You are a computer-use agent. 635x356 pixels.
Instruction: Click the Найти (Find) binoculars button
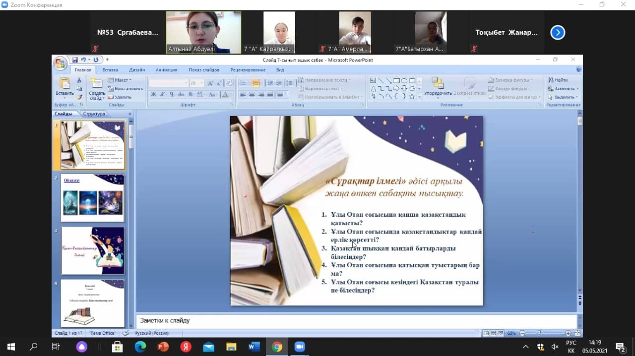558,80
